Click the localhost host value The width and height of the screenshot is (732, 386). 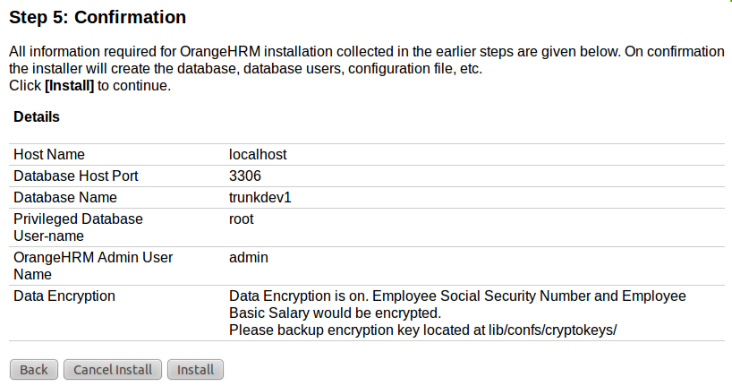tap(258, 154)
